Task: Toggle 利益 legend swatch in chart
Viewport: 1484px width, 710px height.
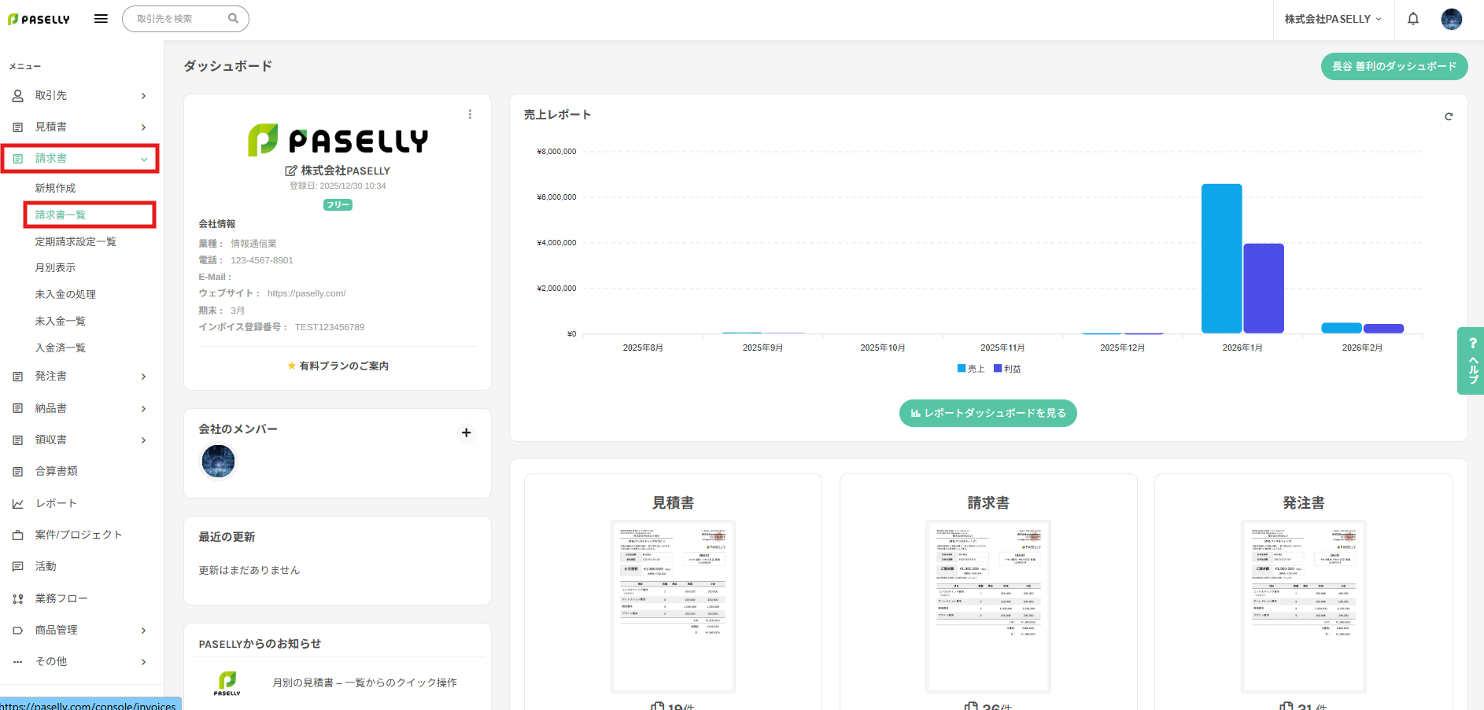Action: (x=998, y=368)
